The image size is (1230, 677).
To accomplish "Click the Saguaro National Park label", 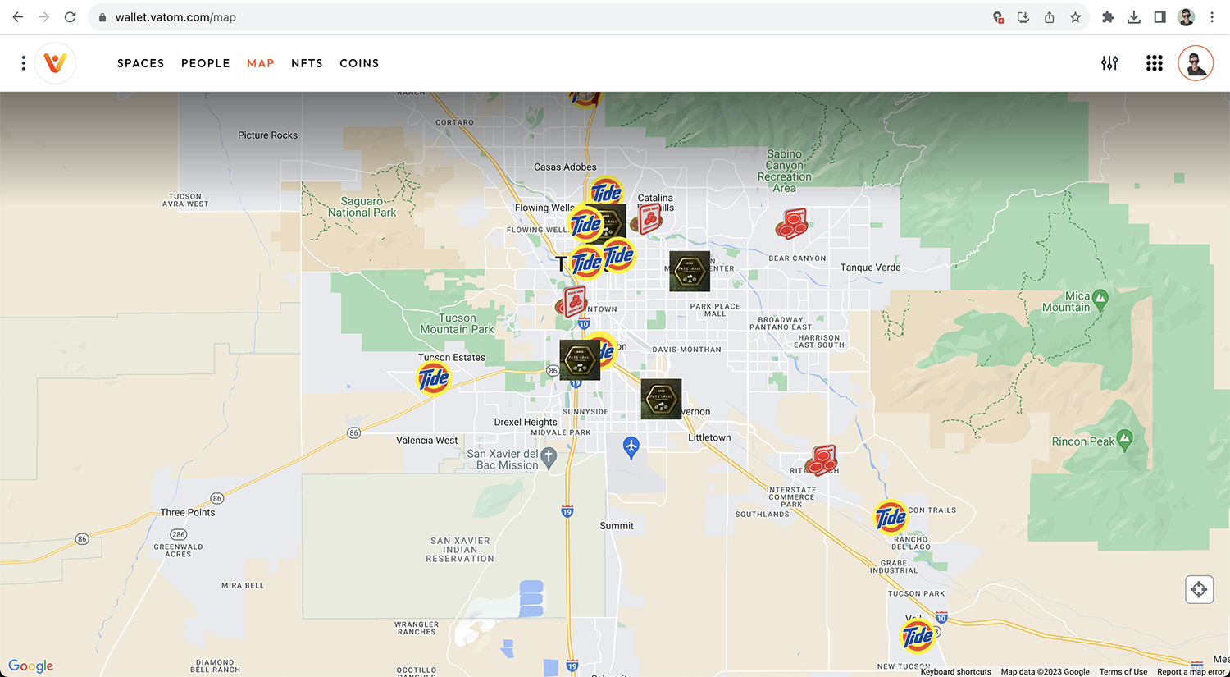I will [362, 207].
